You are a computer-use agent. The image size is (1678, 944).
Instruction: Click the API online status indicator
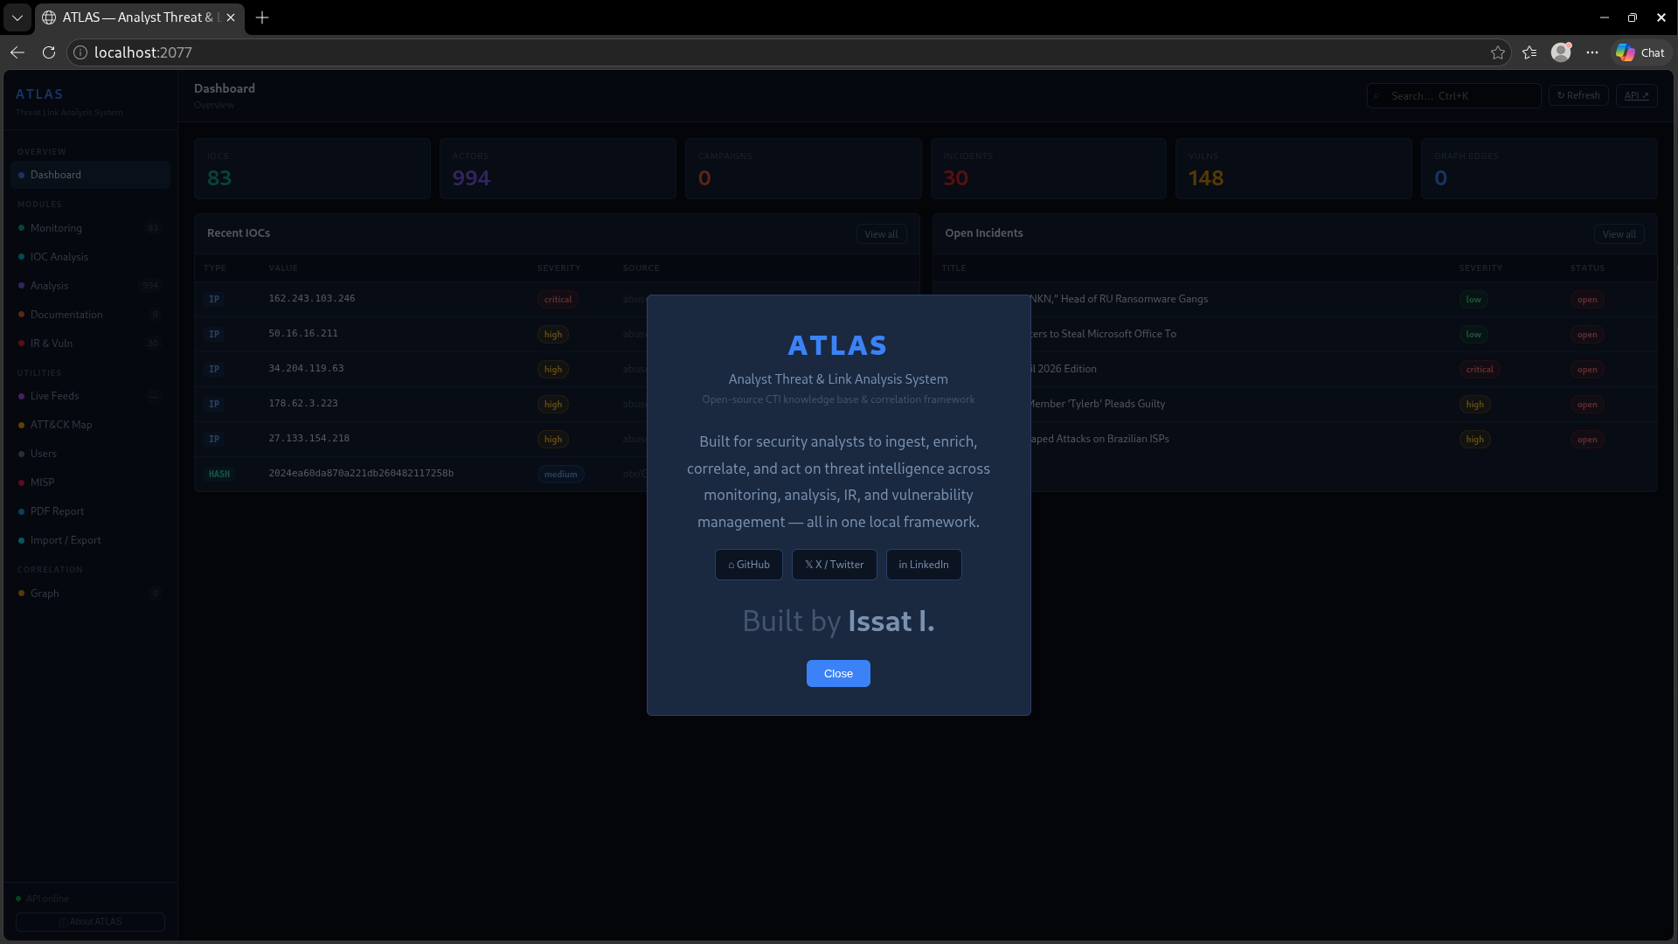click(x=42, y=899)
